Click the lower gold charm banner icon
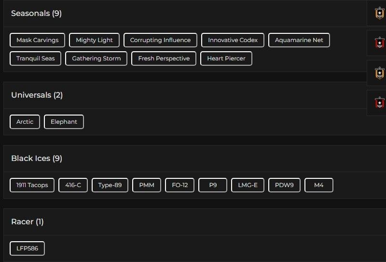This screenshot has height=262, width=386. point(380,73)
